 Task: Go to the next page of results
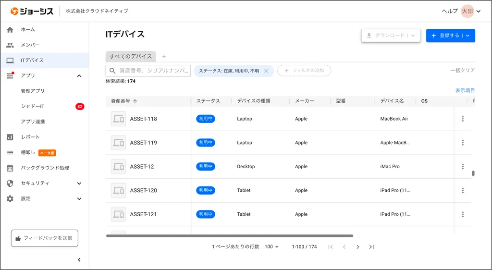pos(357,246)
